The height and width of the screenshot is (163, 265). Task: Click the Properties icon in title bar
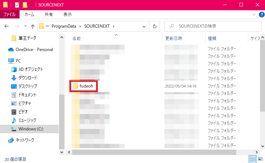coord(17,5)
